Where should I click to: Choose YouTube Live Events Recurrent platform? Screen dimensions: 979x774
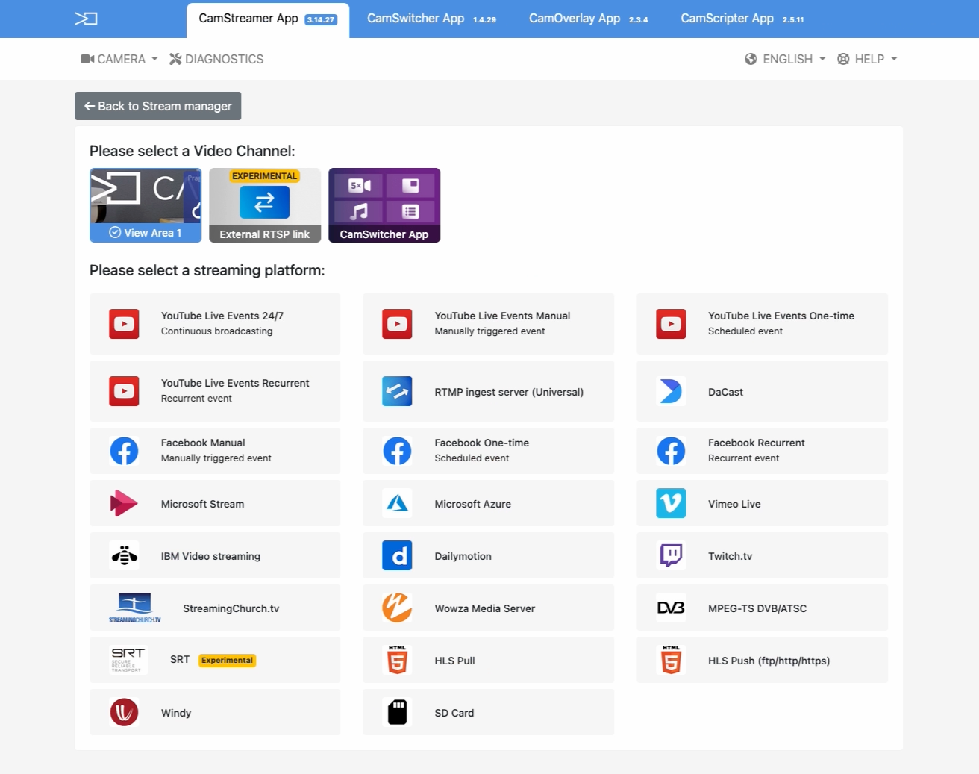pyautogui.click(x=215, y=391)
